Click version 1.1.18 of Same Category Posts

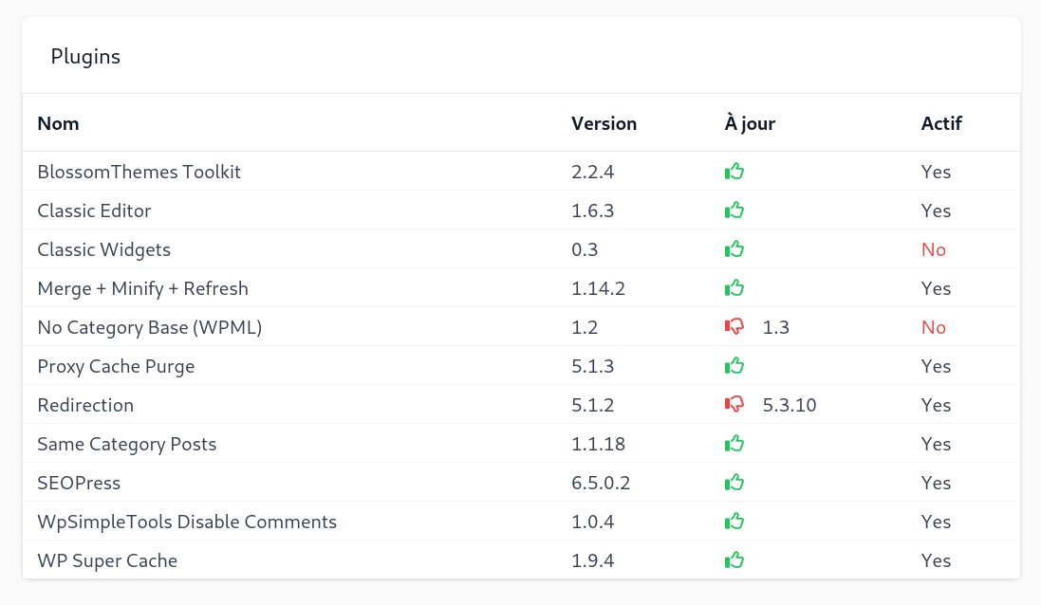point(598,445)
